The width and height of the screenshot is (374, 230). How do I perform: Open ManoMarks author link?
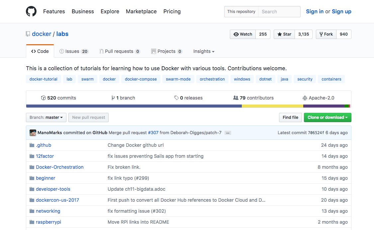pyautogui.click(x=49, y=133)
